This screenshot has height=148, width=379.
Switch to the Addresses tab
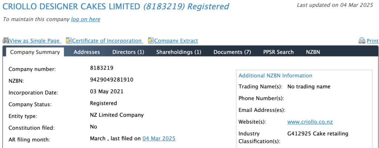click(87, 52)
